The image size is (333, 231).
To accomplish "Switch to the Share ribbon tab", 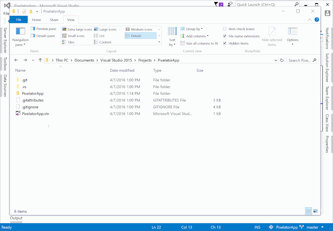I will [54, 20].
